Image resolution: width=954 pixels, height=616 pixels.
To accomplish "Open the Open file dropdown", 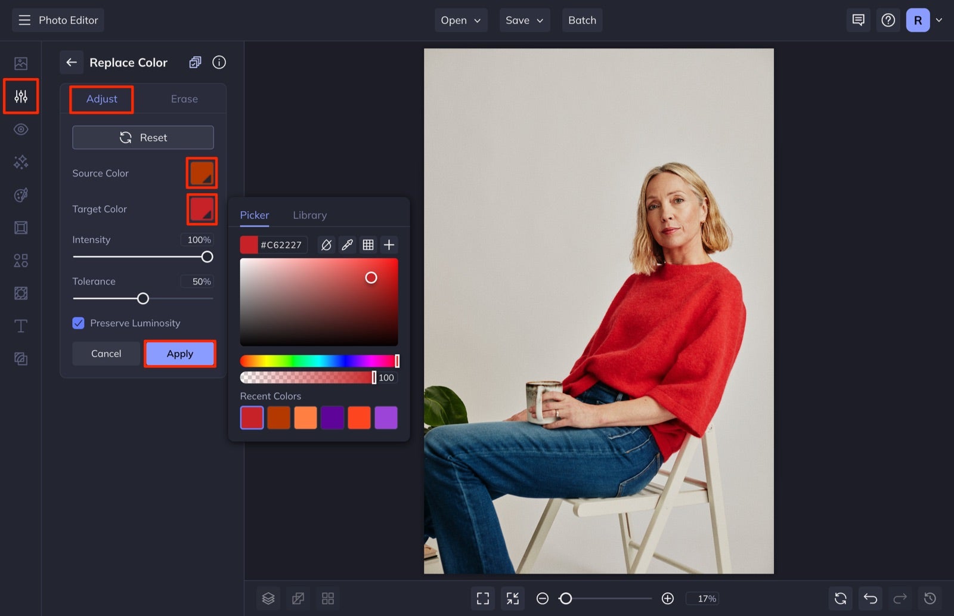I will coord(460,20).
